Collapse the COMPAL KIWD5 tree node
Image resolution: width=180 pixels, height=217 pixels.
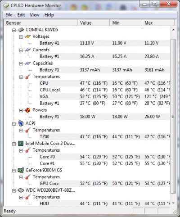click(14, 30)
